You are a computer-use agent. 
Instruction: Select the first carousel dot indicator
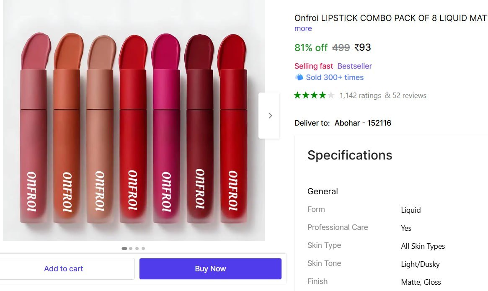pos(124,248)
